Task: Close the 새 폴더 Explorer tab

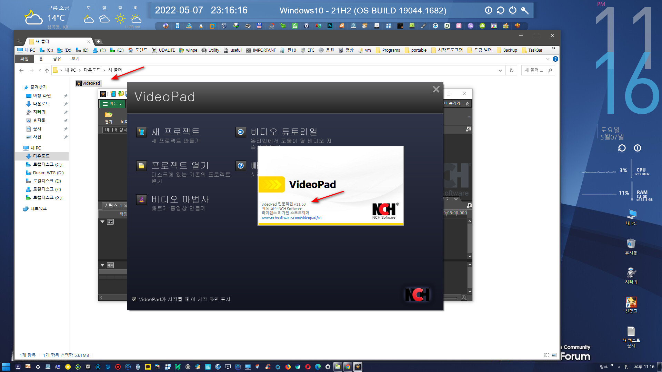Action: pyautogui.click(x=89, y=42)
